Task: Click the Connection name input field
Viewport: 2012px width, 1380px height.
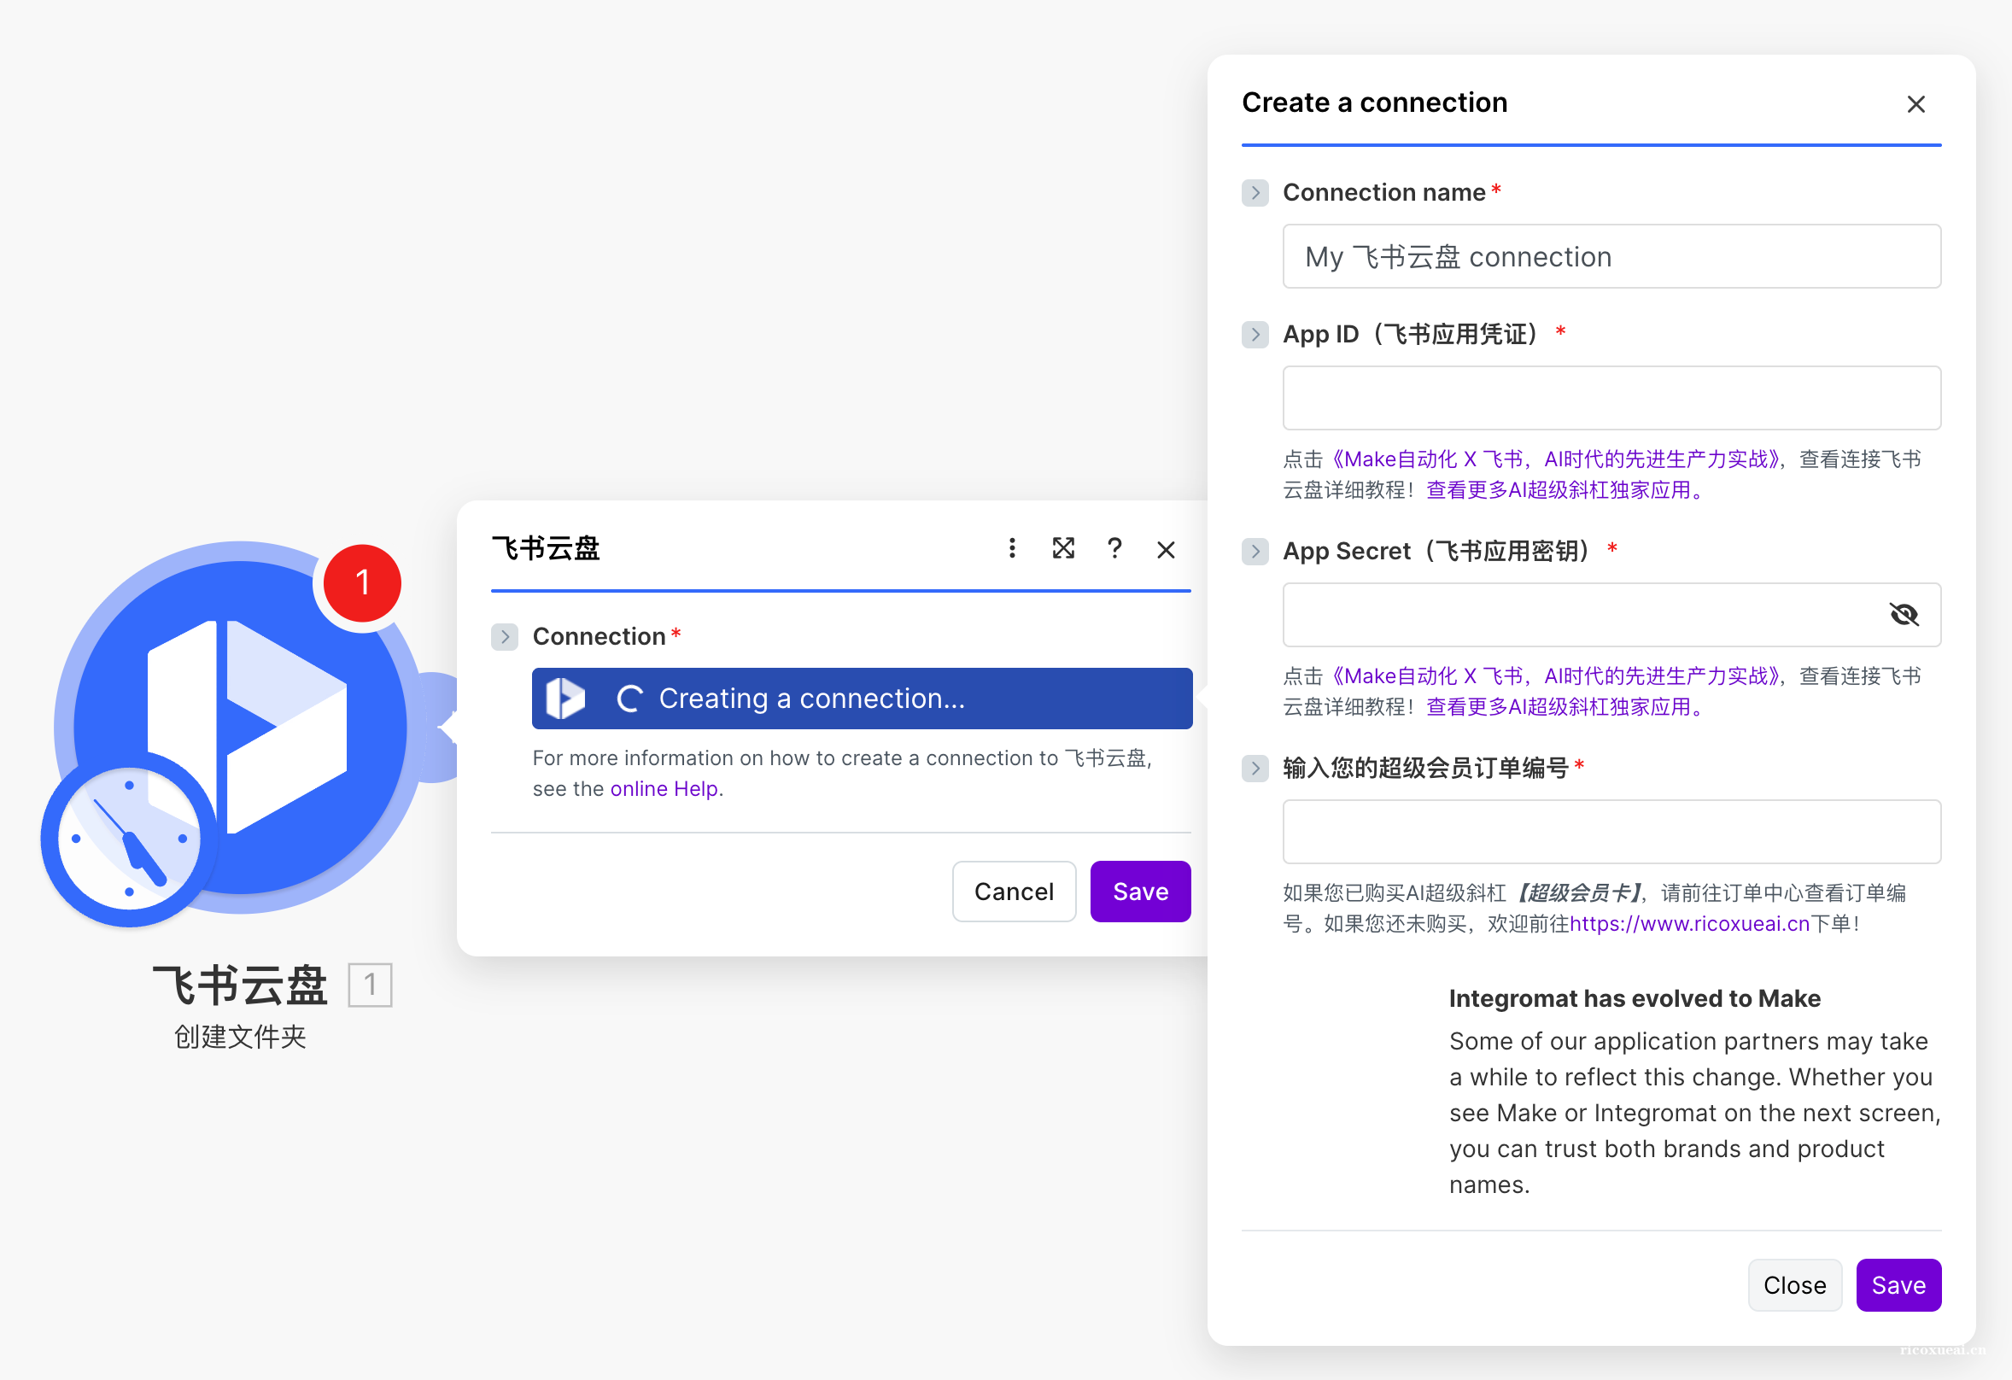Action: coord(1611,256)
